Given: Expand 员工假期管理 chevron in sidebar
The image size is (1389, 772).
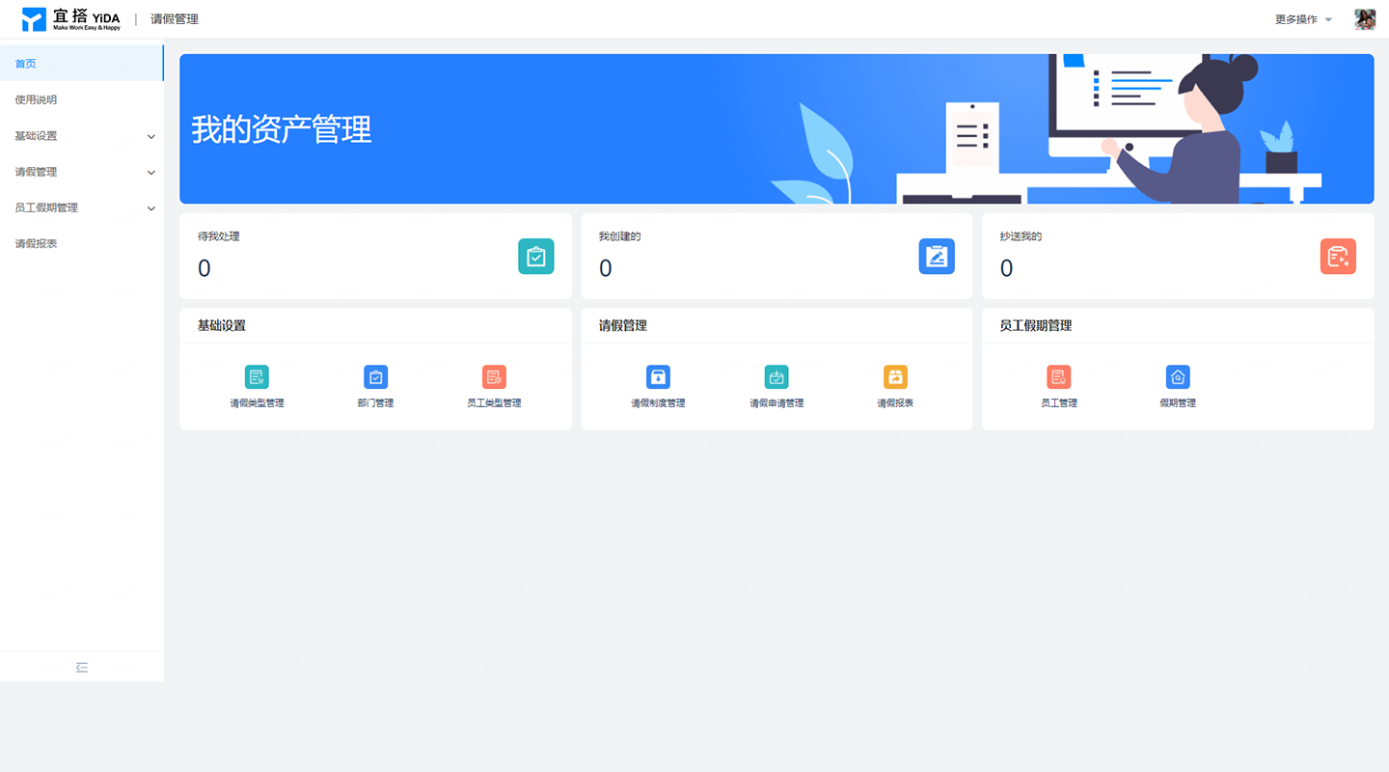Looking at the screenshot, I should click(150, 208).
